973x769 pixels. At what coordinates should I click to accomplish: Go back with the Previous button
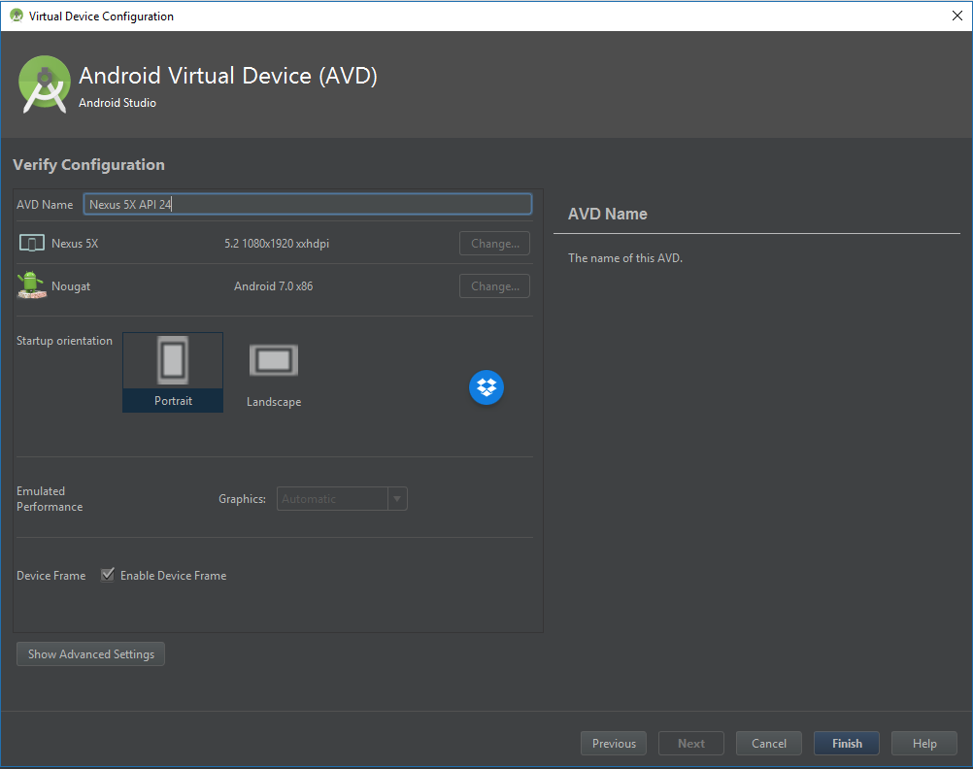coord(614,744)
